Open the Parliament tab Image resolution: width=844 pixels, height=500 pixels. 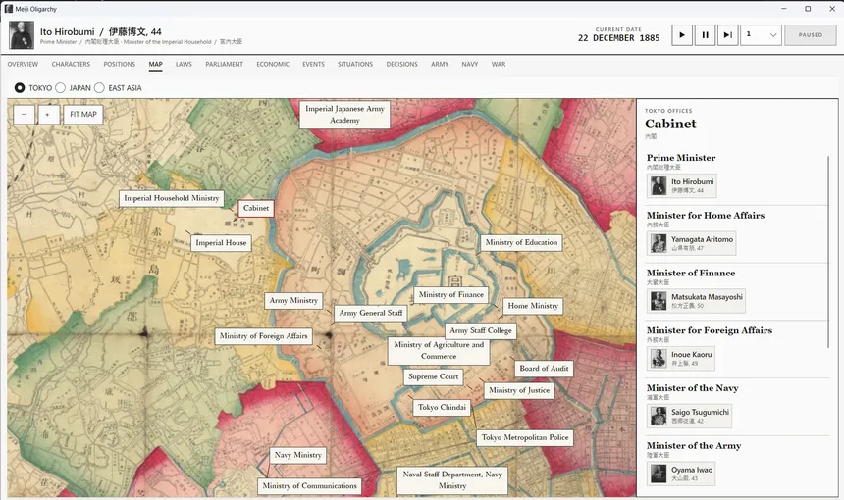225,64
